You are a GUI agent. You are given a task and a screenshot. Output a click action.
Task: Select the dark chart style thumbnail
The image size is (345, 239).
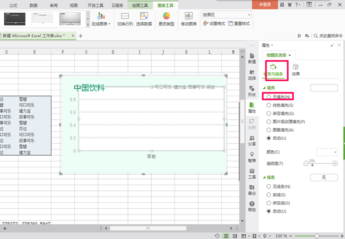[x=15, y=19]
